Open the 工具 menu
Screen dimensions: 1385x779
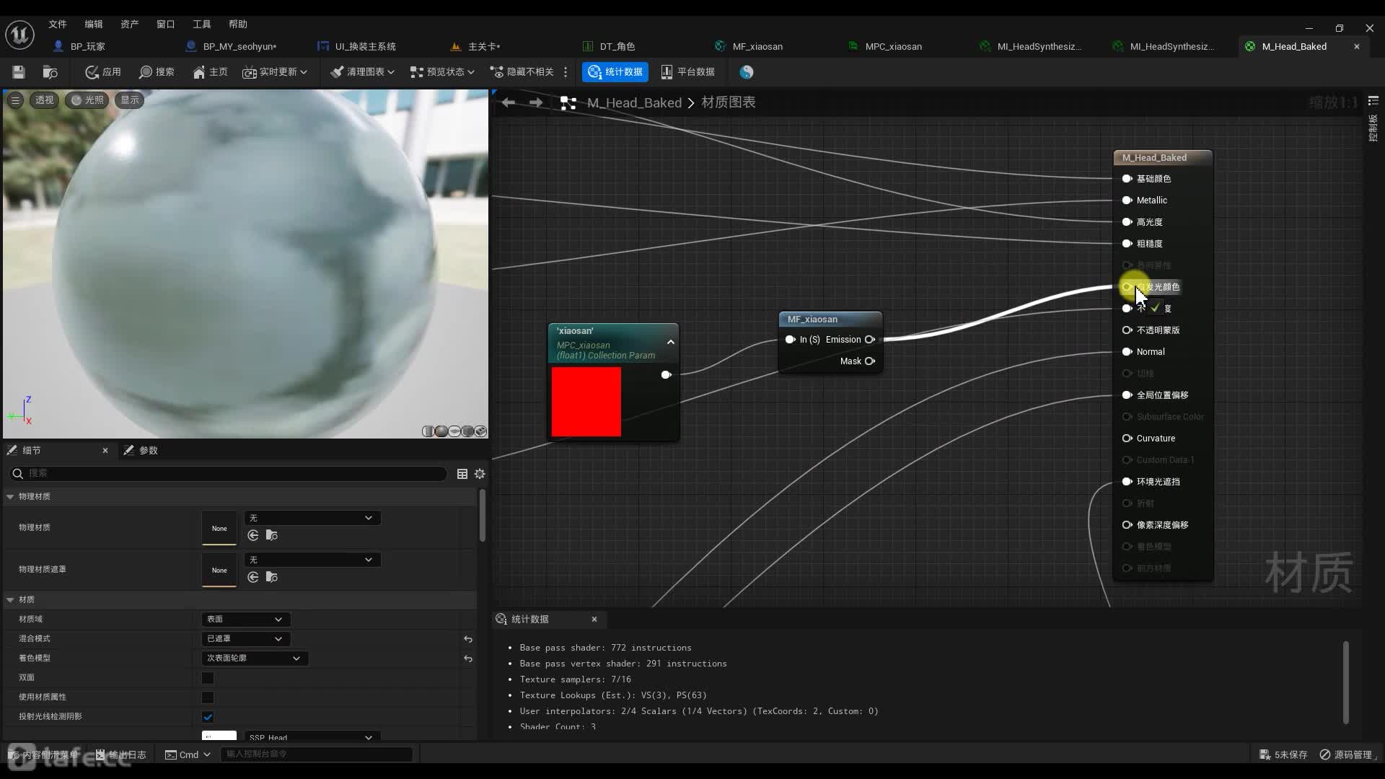(x=202, y=24)
